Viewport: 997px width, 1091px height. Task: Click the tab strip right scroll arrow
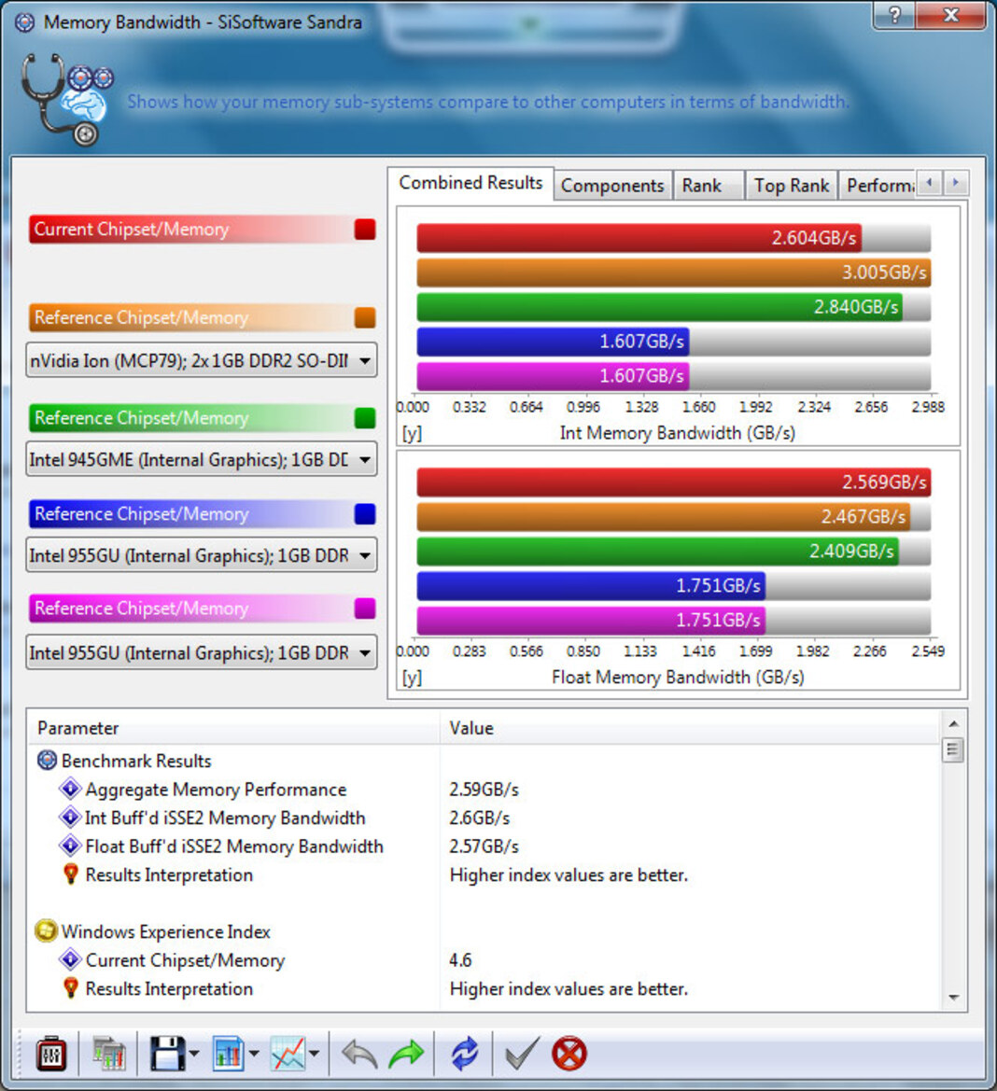point(956,183)
